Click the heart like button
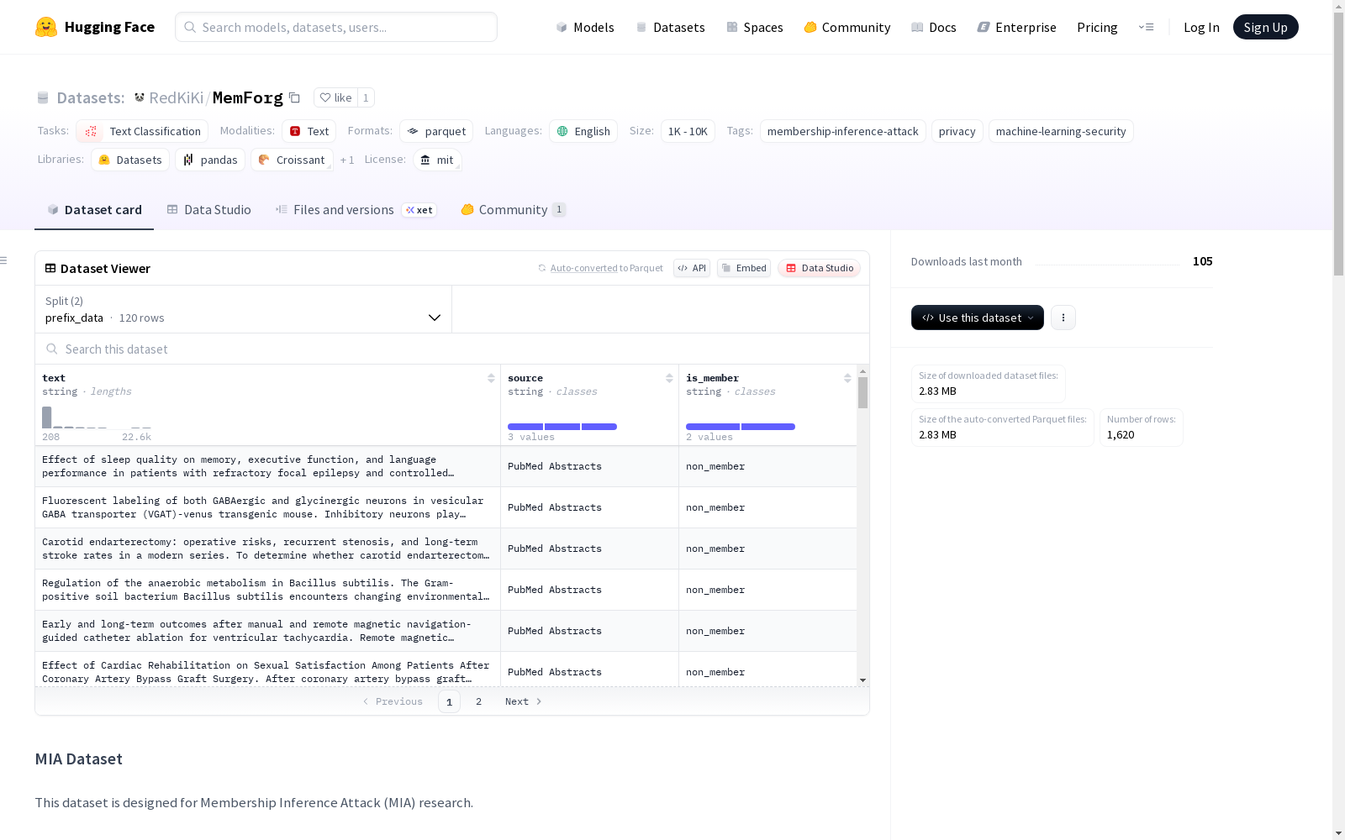Screen dimensions: 1345x840 point(335,97)
